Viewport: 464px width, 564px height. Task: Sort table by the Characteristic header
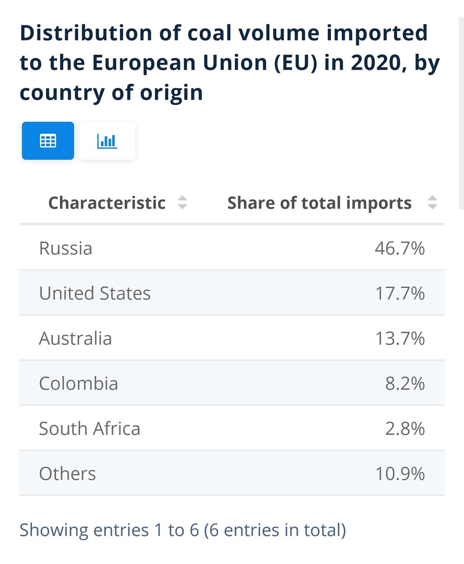[x=107, y=203]
